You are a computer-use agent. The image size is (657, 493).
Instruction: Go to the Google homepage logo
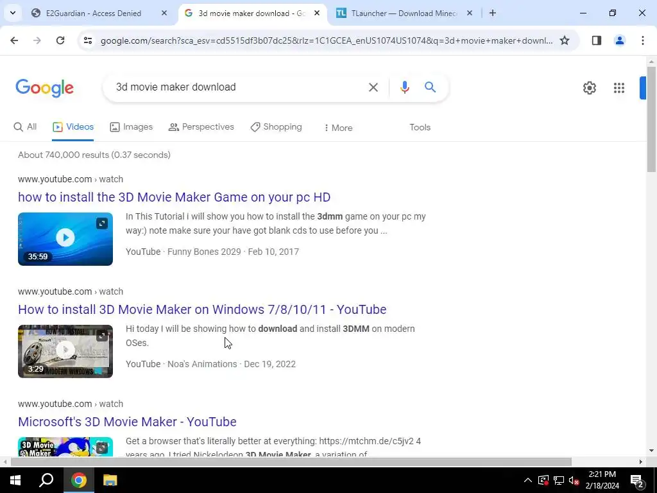44,87
